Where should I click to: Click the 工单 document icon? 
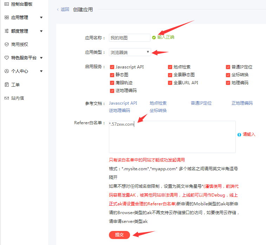(6, 85)
